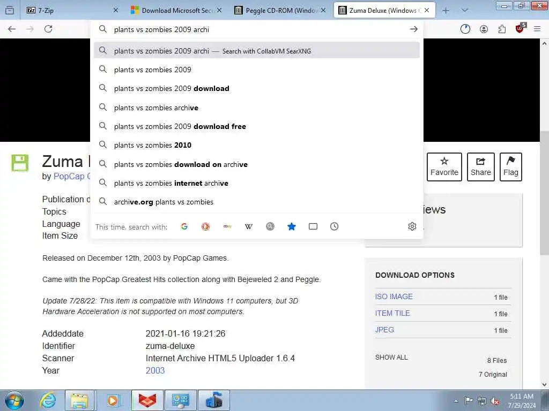This screenshot has width=549, height=411.
Task: Click the Flag button
Action: coord(511,167)
